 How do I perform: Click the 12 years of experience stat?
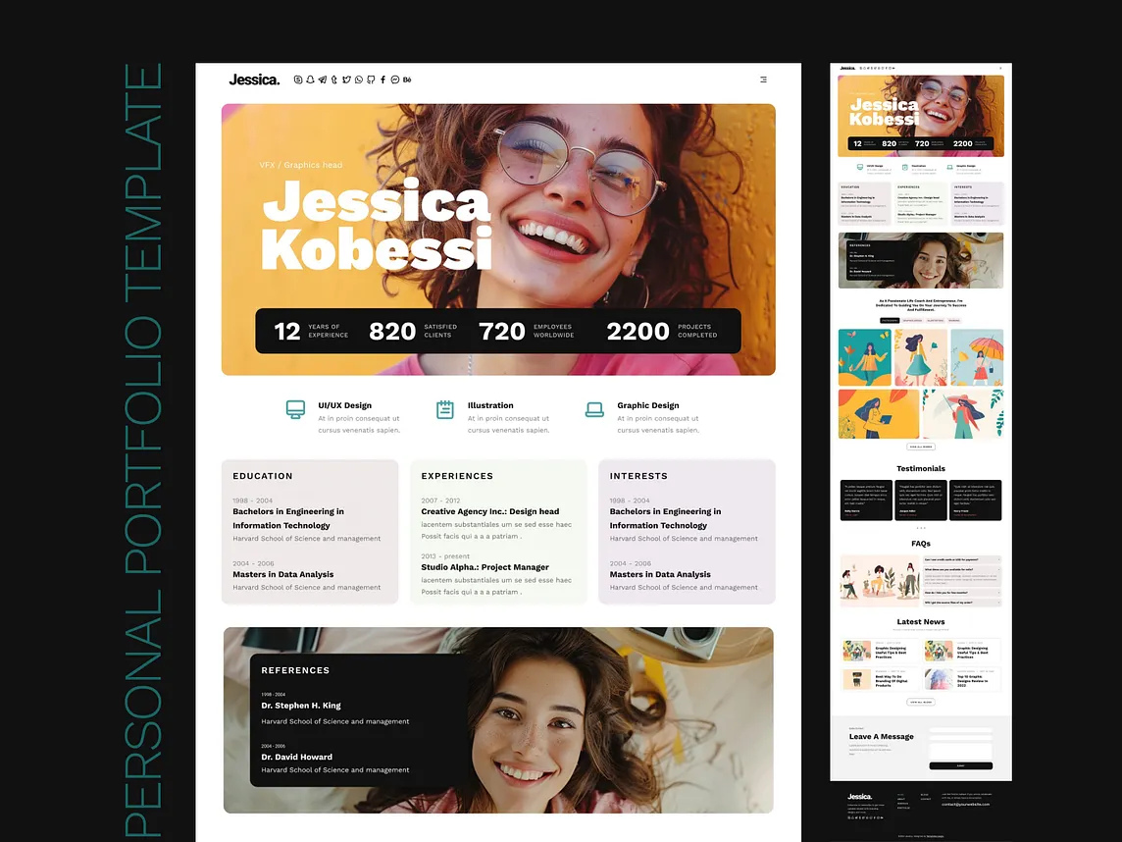[311, 331]
